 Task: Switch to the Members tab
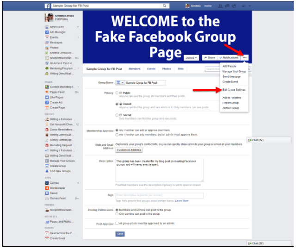135,69
